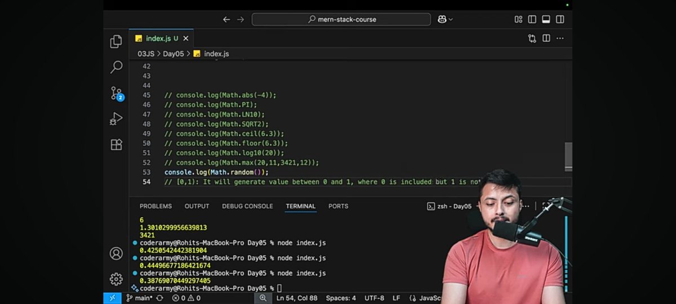Click Day05 in the breadcrumb
This screenshot has width=676, height=304.
tap(174, 54)
